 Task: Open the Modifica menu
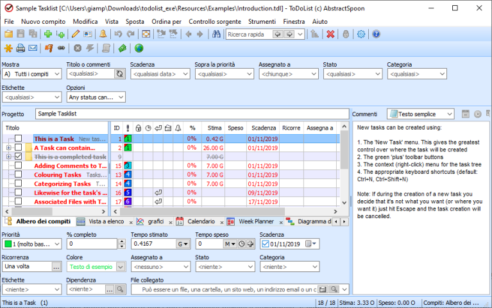pyautogui.click(x=85, y=21)
